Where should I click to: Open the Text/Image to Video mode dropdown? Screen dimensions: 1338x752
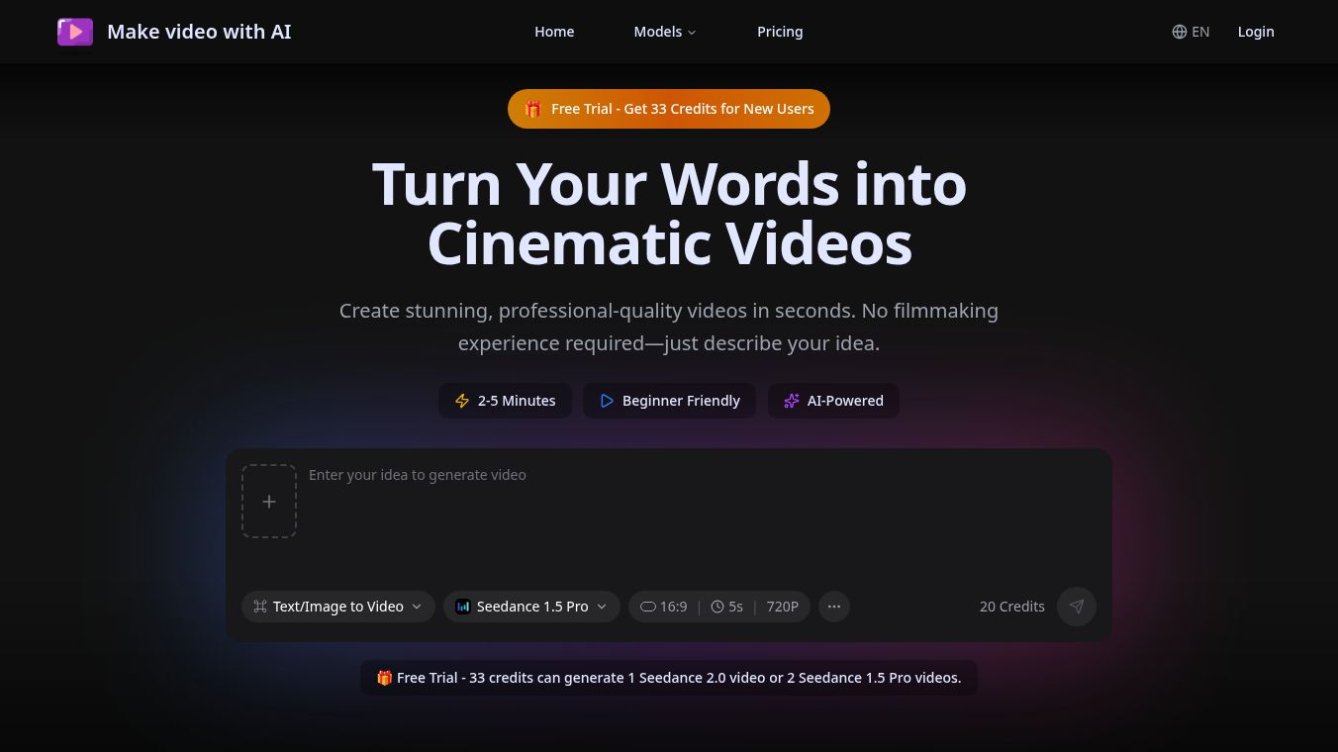point(338,607)
